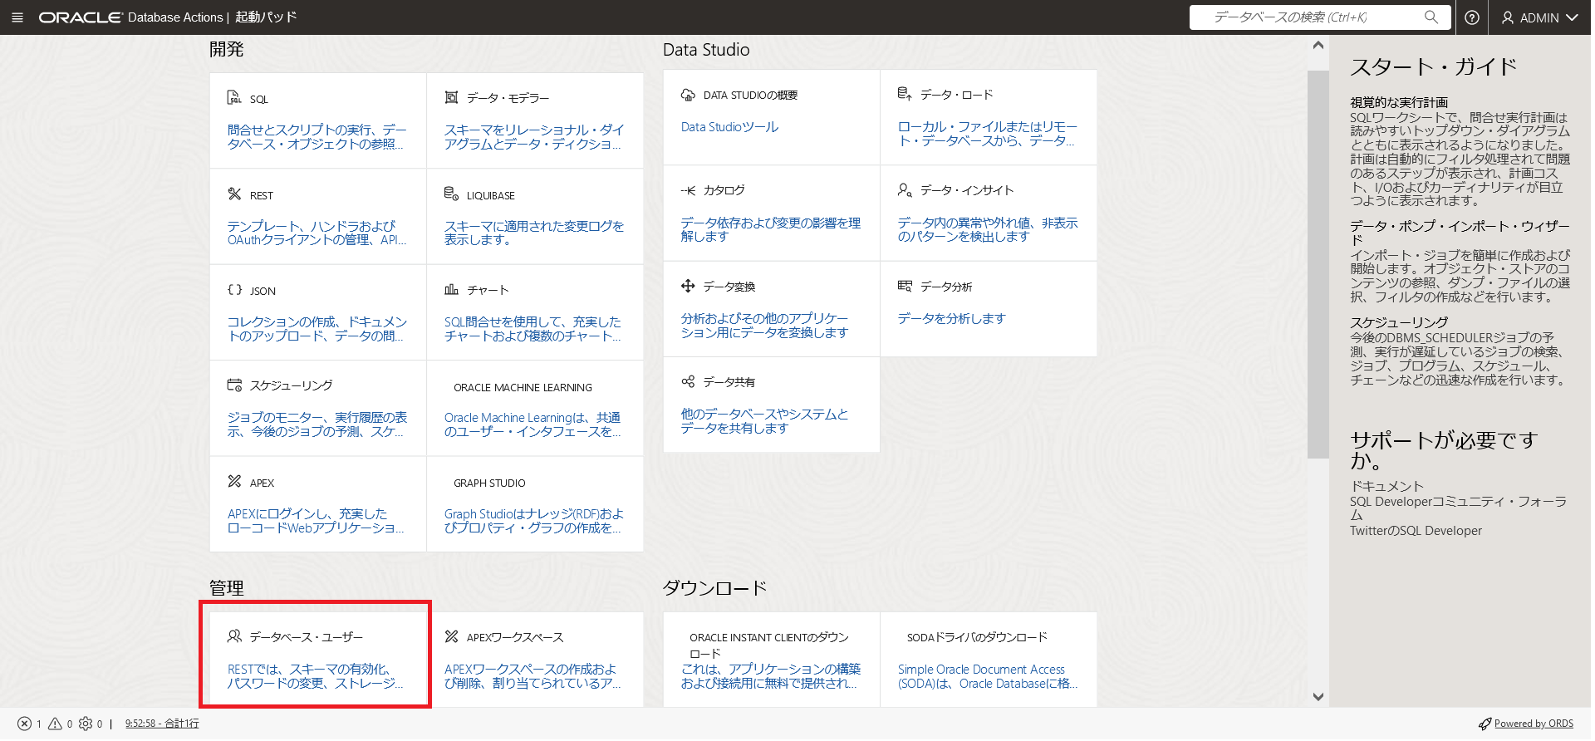Click the scroll down arrow
This screenshot has height=741, width=1595.
(x=1318, y=697)
